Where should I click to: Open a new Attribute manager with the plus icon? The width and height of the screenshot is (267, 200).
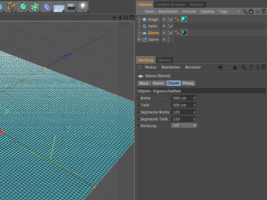[263, 67]
